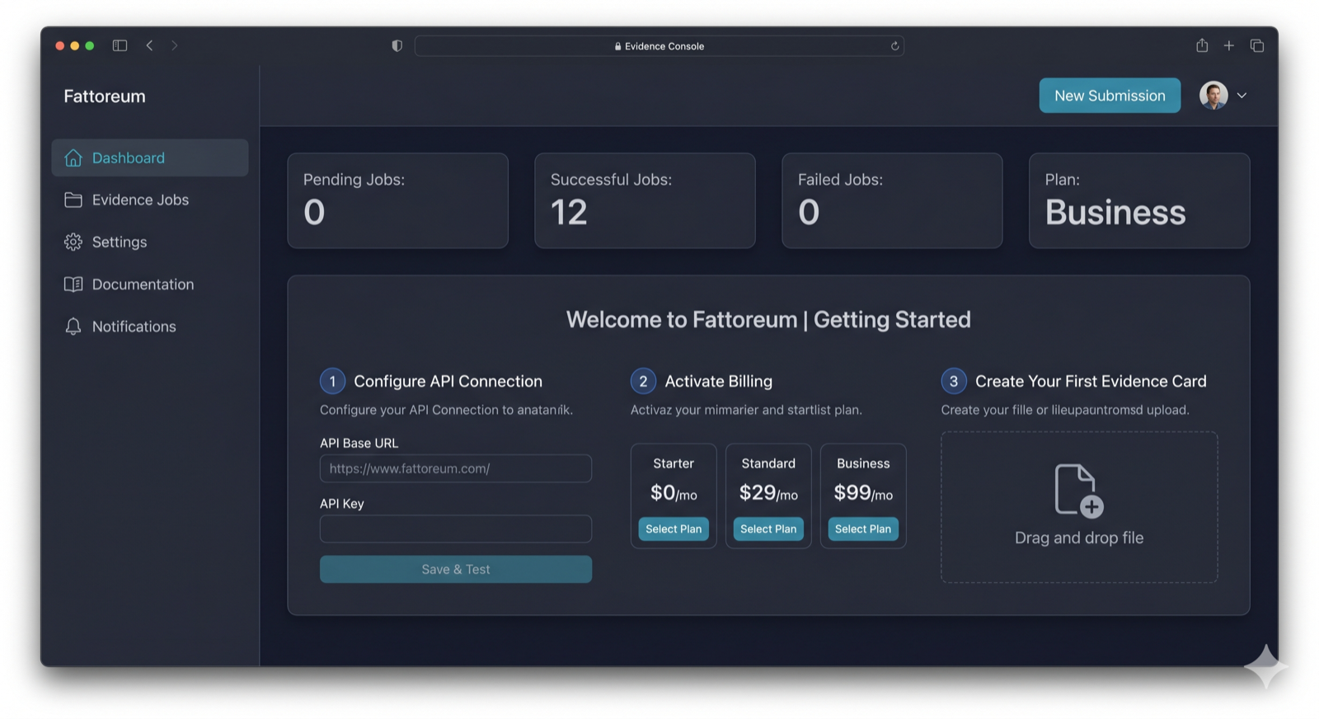The image size is (1319, 719).
Task: Go forward with browser forward arrow
Action: coord(175,45)
